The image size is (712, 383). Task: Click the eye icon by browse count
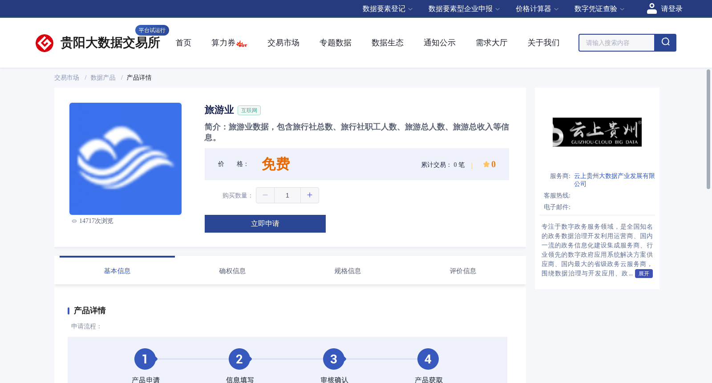pyautogui.click(x=74, y=221)
